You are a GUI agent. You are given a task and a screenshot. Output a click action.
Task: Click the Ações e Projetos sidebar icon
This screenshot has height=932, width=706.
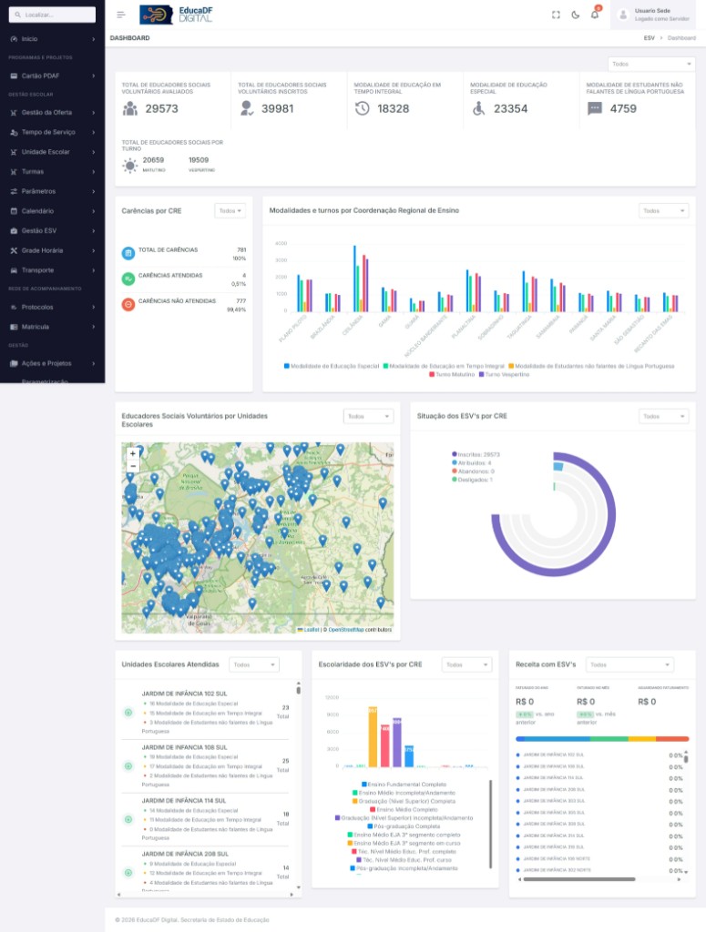14,363
